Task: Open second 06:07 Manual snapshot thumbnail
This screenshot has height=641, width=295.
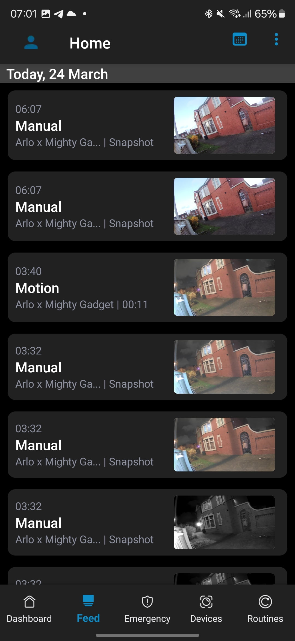Action: click(224, 206)
